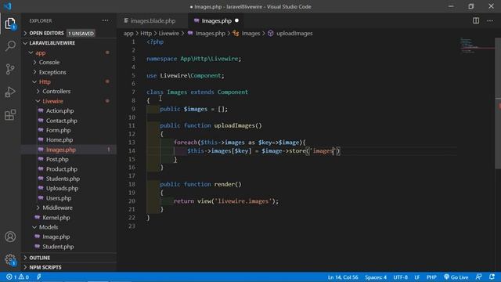Expand the Outline section
Screen dimensions: 501x282
pos(69,258)
